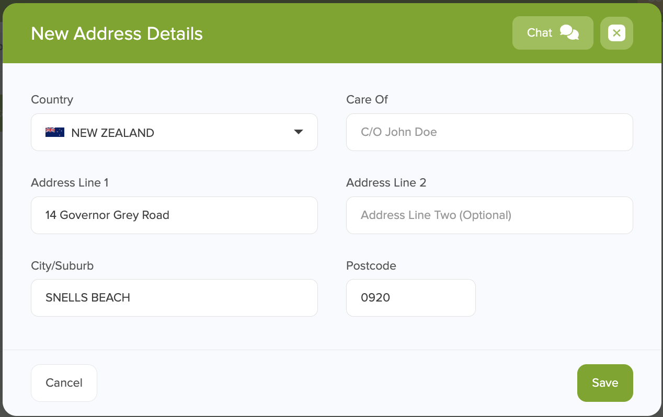
Task: Close the New Address Details dialog
Action: click(616, 33)
